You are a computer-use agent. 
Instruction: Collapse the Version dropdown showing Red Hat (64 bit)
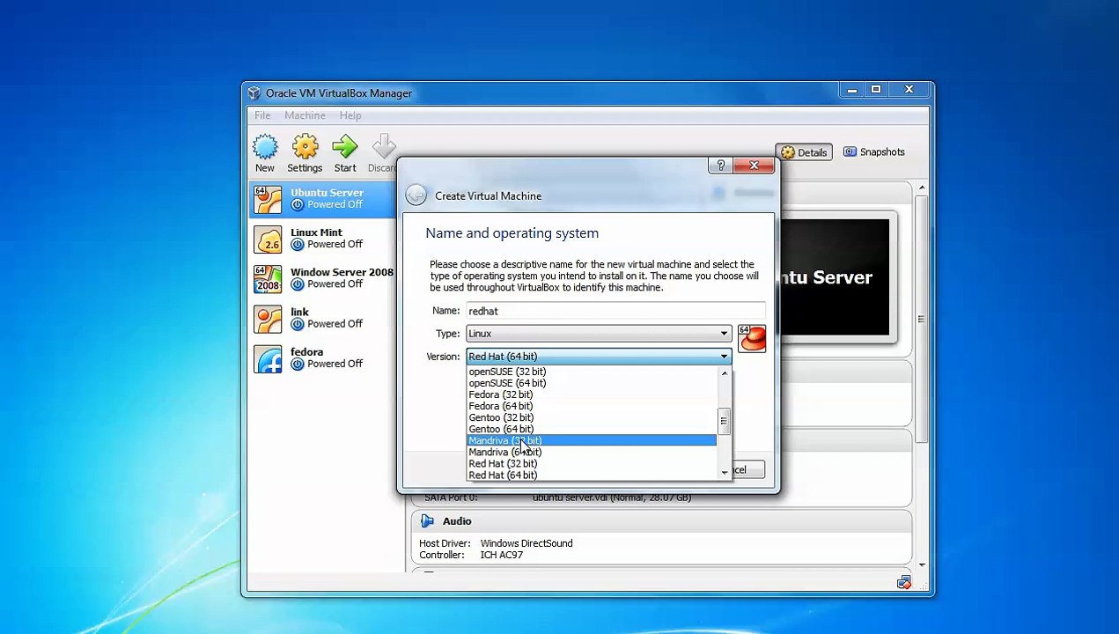[x=599, y=357]
